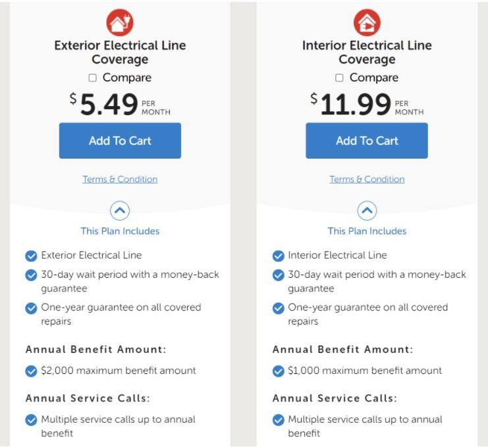Add Interior Electrical Line Coverage to cart
488x447 pixels.
pyautogui.click(x=367, y=140)
